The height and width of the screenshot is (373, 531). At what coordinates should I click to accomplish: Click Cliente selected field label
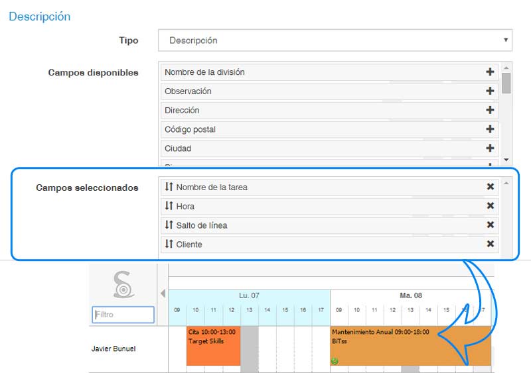(x=189, y=244)
